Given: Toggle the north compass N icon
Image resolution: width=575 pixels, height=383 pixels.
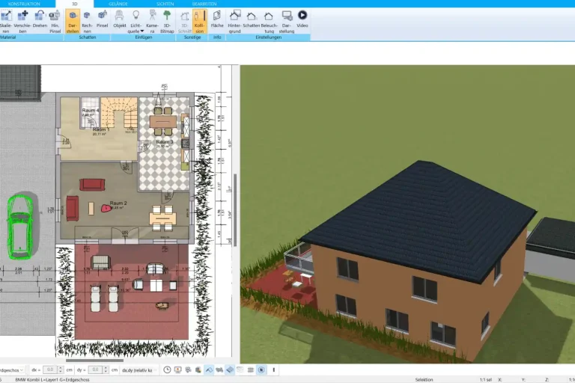Looking at the screenshot, I should click(x=261, y=370).
